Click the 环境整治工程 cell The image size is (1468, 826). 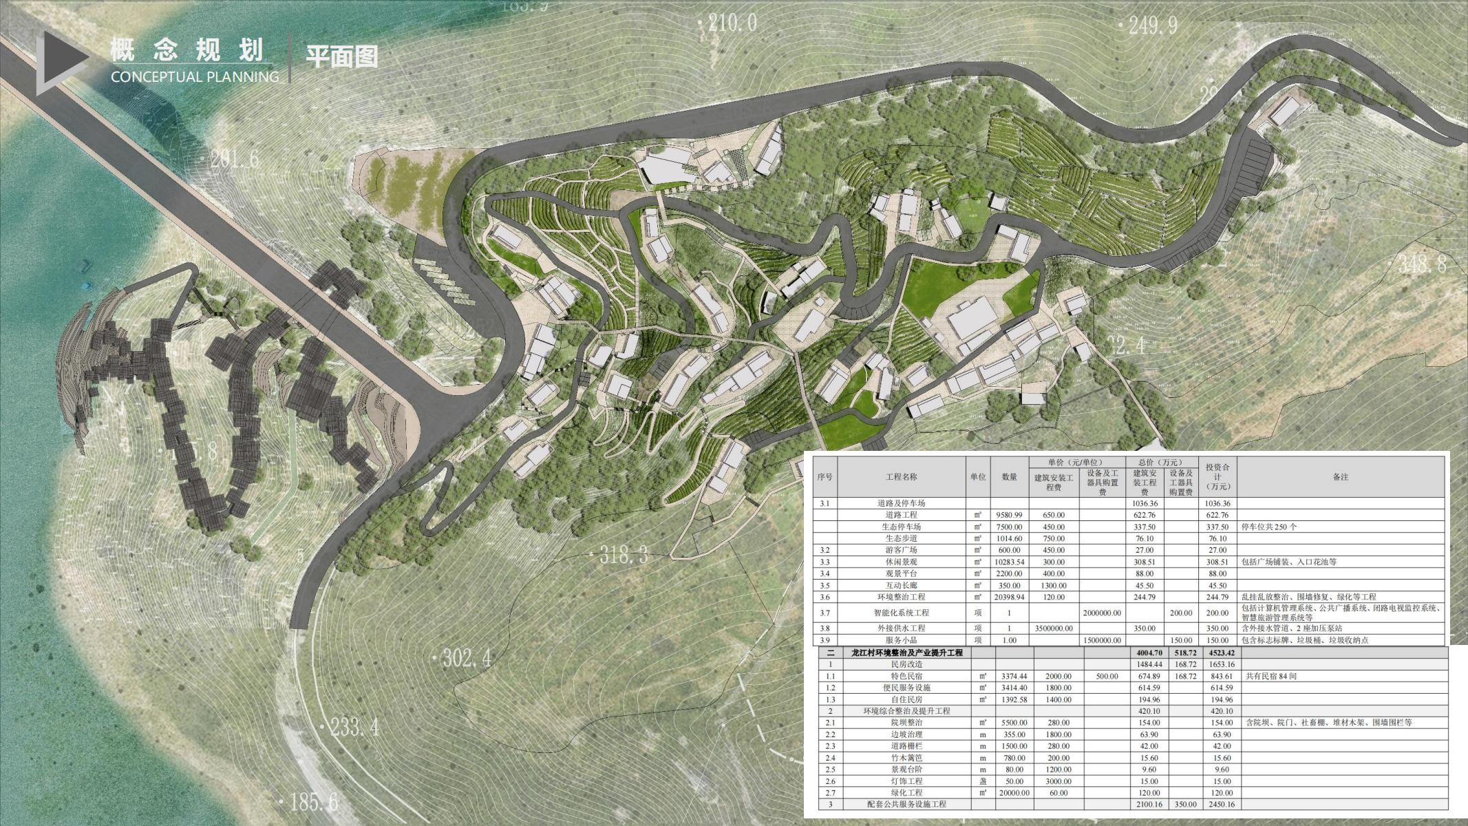(x=901, y=597)
